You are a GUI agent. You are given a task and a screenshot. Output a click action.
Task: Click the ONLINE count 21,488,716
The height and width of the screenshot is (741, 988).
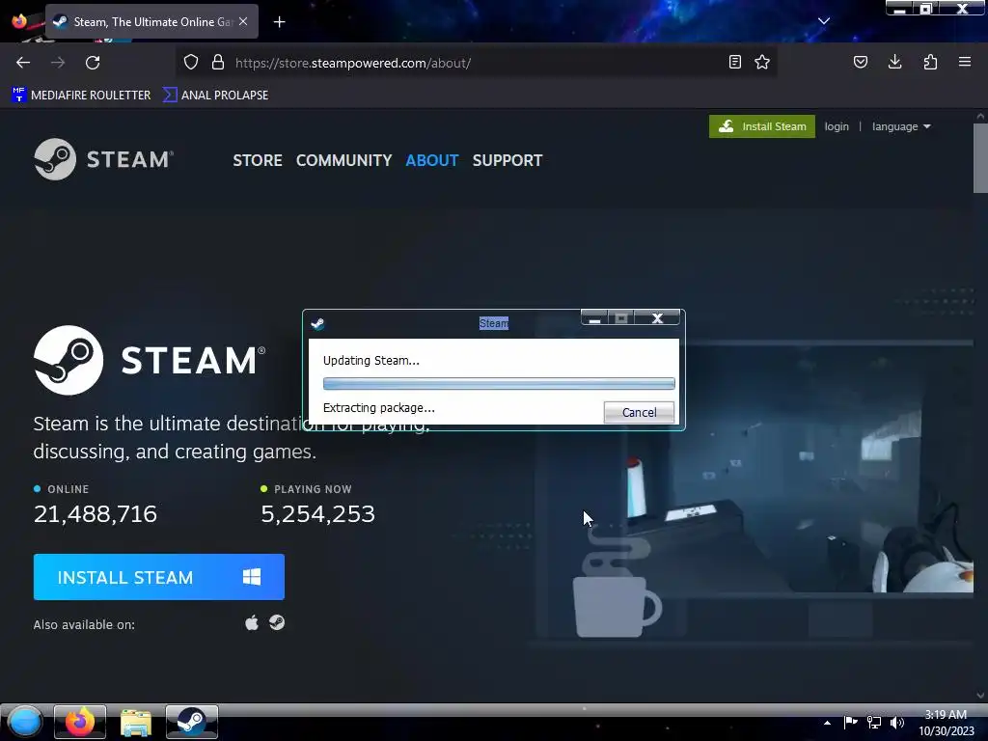coord(96,514)
